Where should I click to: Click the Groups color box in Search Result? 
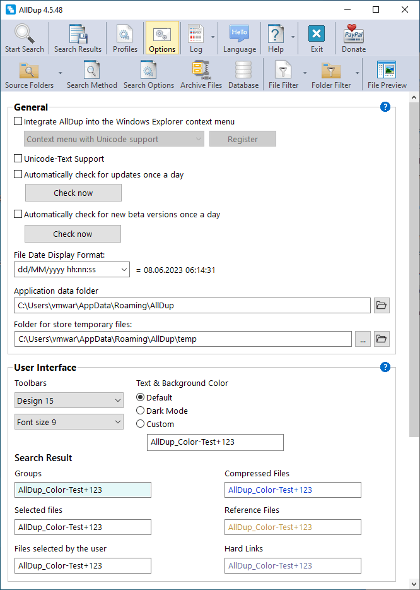coord(83,490)
